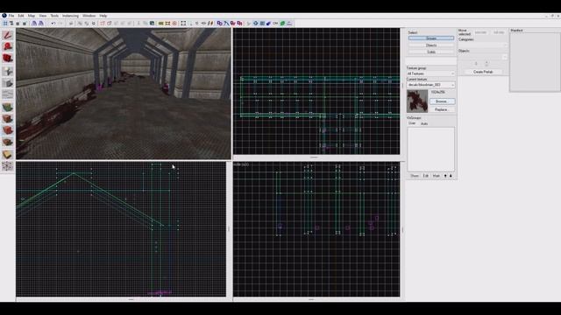Click the VisGroups Show button
Screen dimensions: 561x315
click(415, 176)
